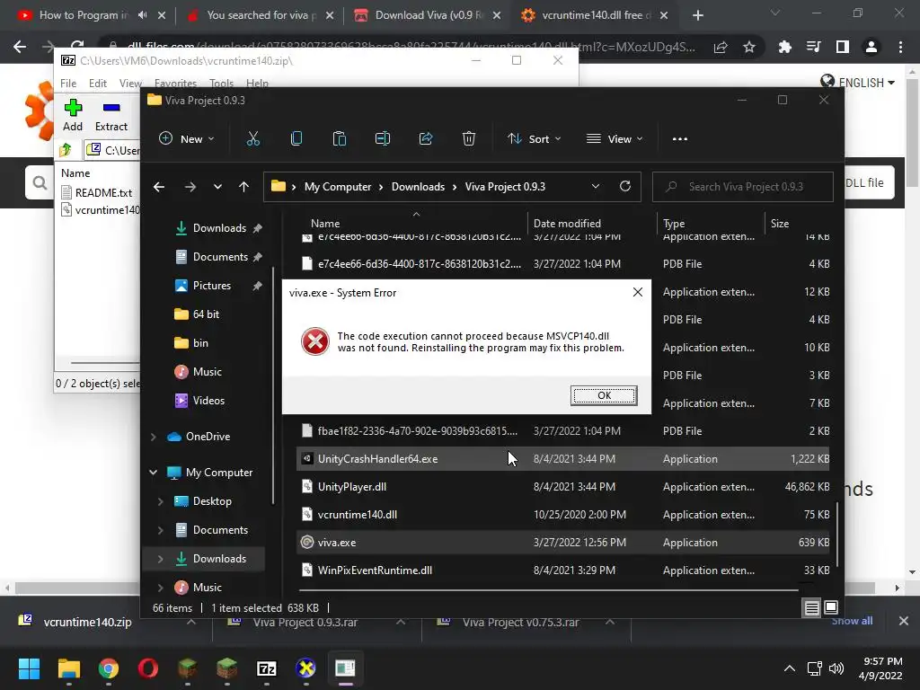Open pinned Downloads in quick access
The height and width of the screenshot is (690, 920).
click(218, 228)
